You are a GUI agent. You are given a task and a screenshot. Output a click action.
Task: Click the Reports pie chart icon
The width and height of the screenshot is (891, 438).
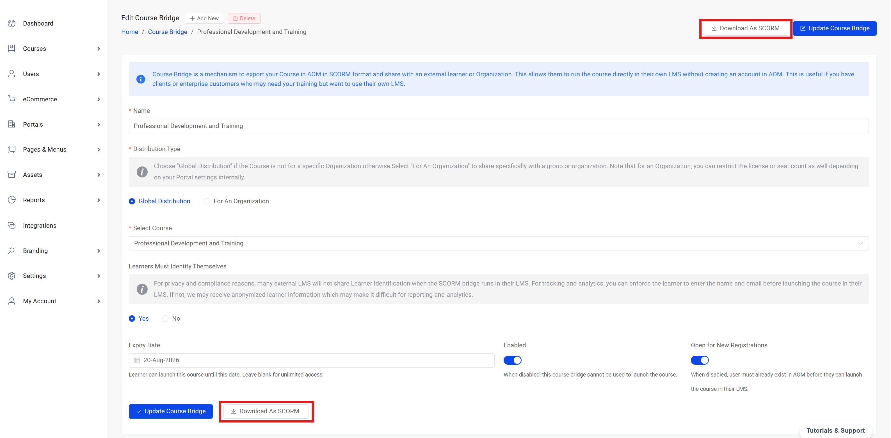click(12, 200)
